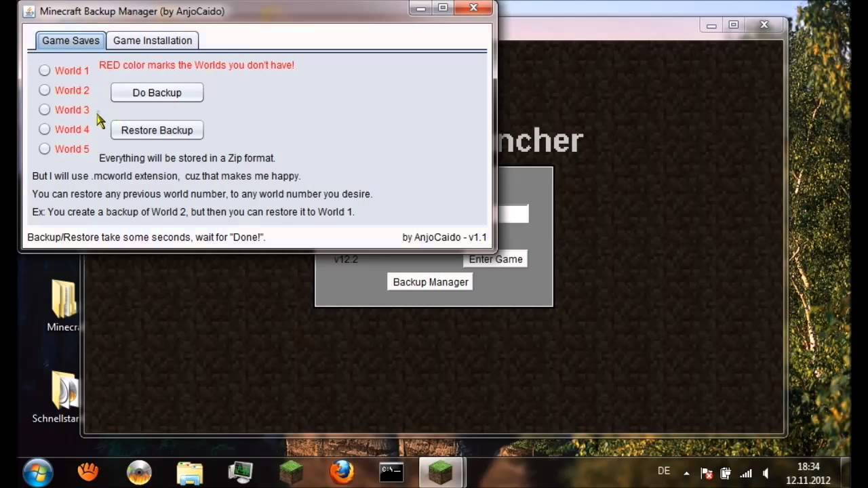Click 'Everything will be stored in a Zip format.' text
The width and height of the screenshot is (868, 488).
[x=187, y=158]
